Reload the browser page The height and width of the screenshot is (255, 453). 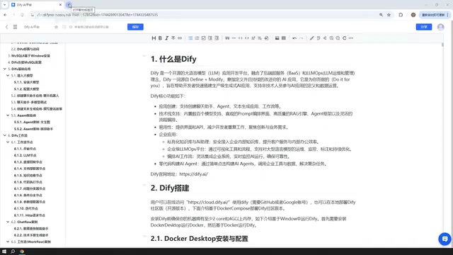click(x=22, y=15)
